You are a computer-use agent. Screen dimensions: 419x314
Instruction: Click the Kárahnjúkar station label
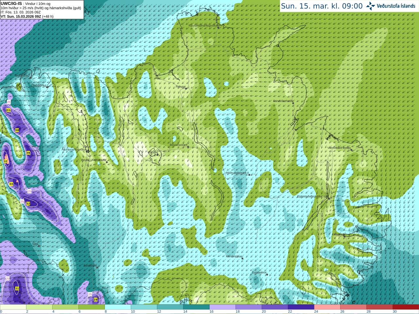(x=234, y=256)
